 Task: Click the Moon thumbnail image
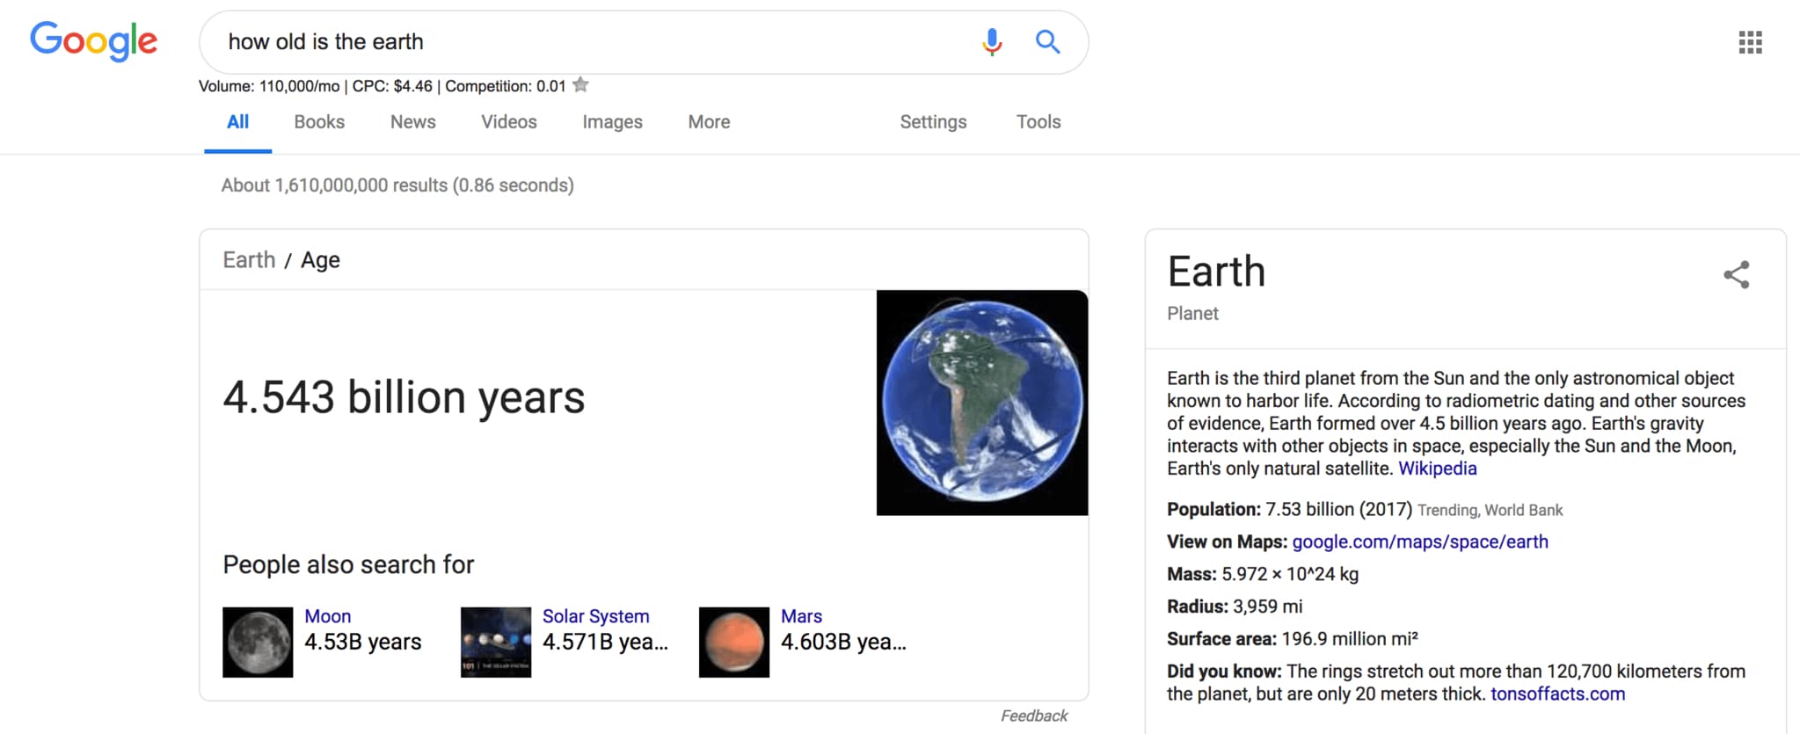[258, 642]
